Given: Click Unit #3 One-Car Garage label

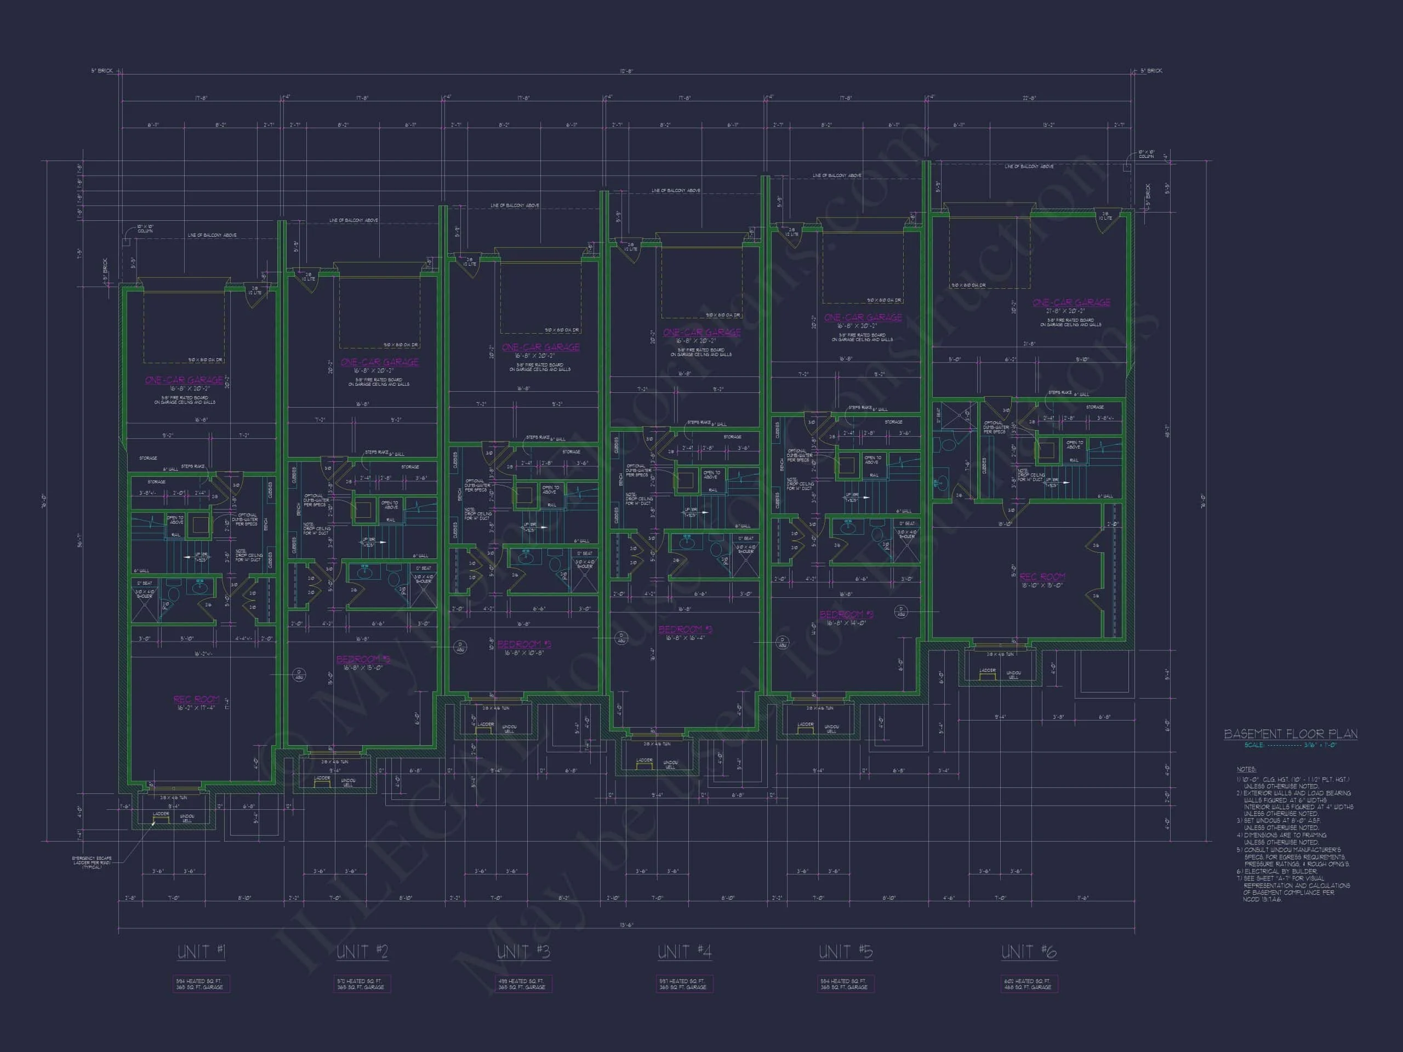Looking at the screenshot, I should pos(540,347).
